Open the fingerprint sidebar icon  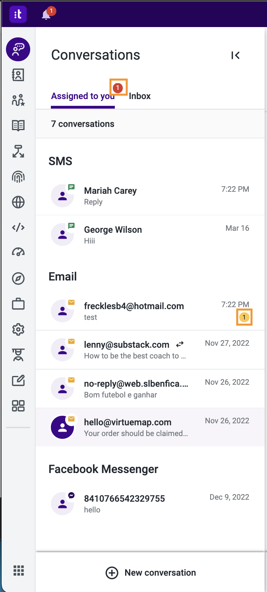coord(18,177)
